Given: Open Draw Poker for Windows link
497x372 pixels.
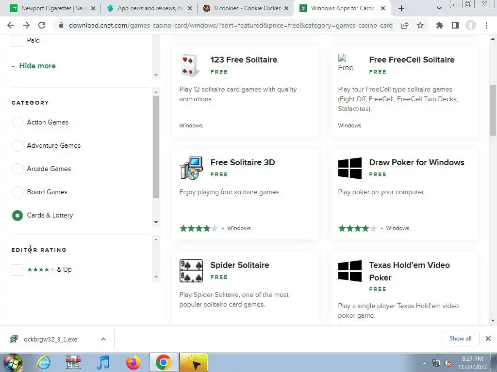Looking at the screenshot, I should pos(416,162).
